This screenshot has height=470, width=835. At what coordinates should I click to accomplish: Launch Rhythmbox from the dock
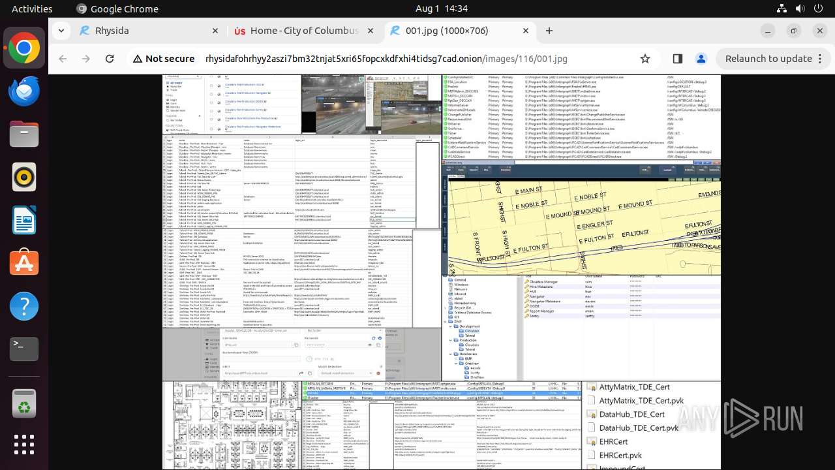point(24,177)
